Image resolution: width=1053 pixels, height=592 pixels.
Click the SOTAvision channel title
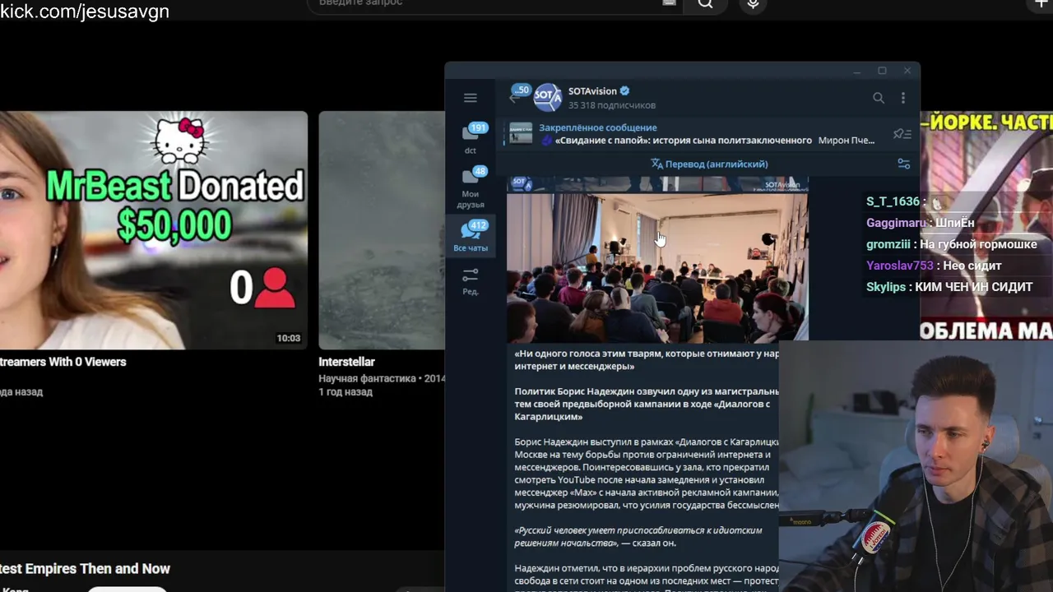tap(591, 91)
